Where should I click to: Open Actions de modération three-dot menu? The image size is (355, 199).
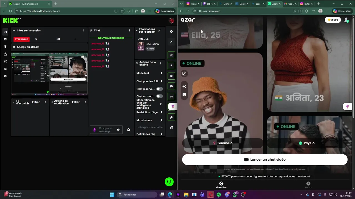[85, 102]
